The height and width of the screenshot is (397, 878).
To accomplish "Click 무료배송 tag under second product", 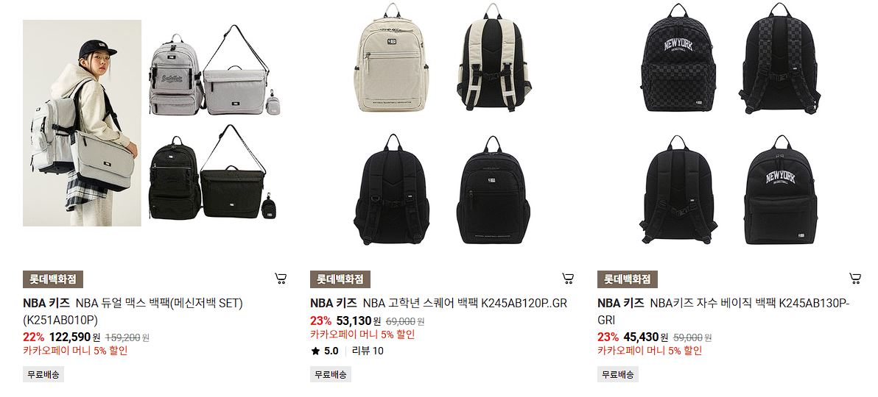I will 331,375.
